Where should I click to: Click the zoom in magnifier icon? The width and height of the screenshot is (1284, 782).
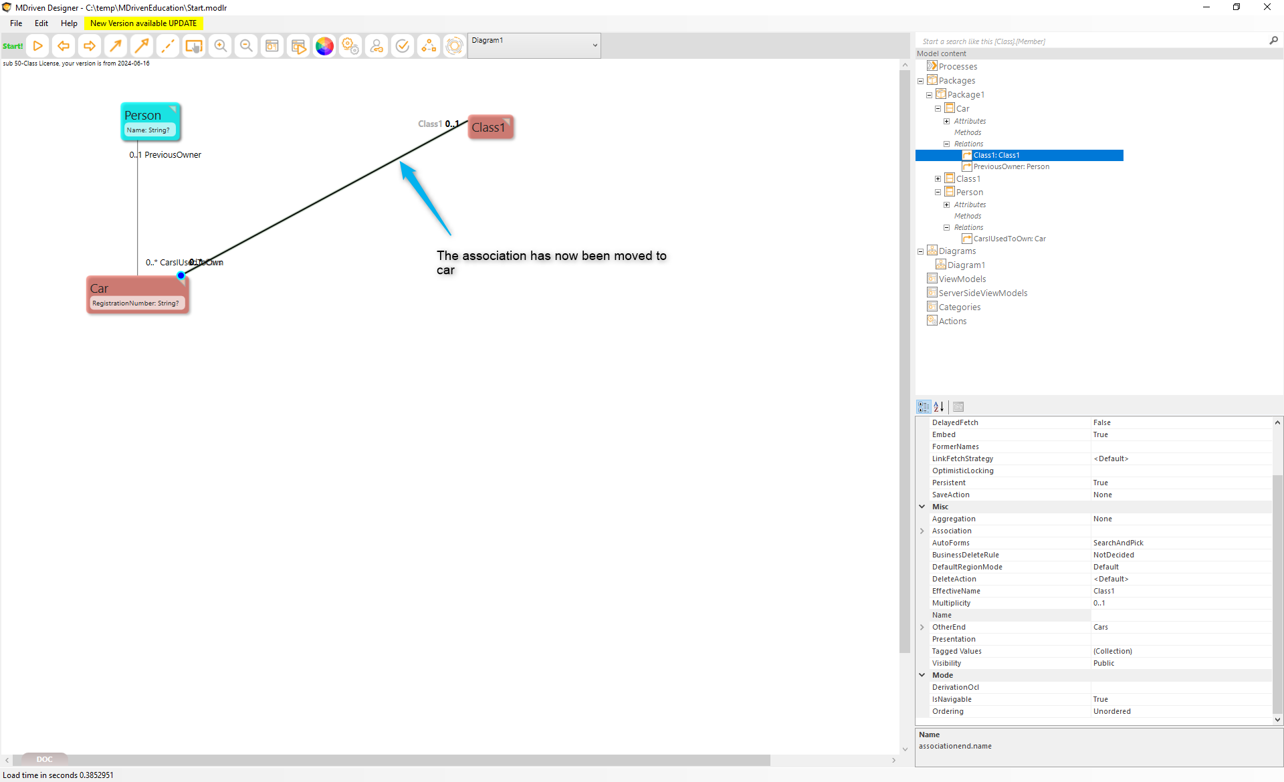[x=220, y=46]
